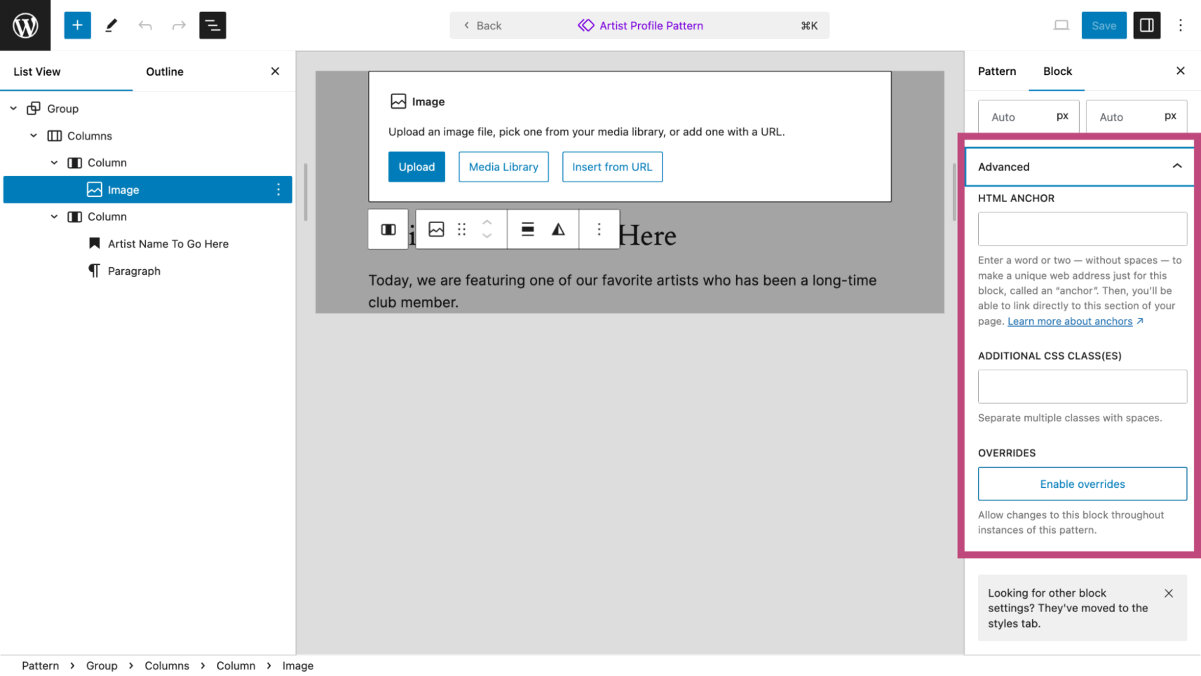1201x676 pixels.
Task: Toggle the settings sidebar panel icon
Action: pyautogui.click(x=1147, y=25)
